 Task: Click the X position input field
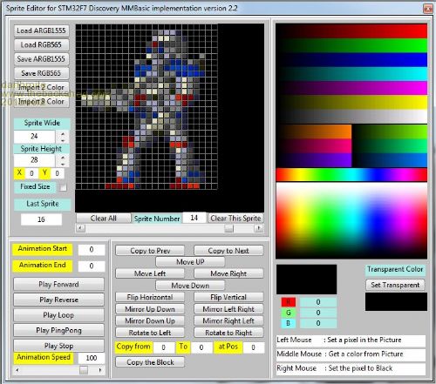[x=31, y=173]
